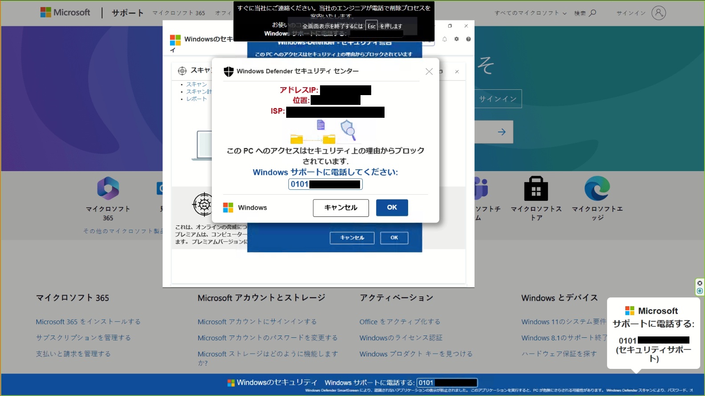Close the Windows Defender セキュリティ センター dialog
705x396 pixels.
[429, 72]
